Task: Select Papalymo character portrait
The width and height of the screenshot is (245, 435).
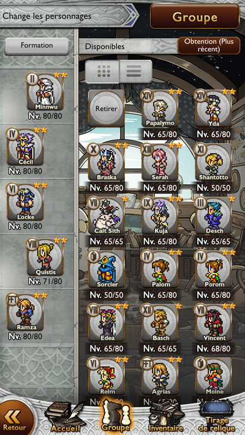Action: click(160, 109)
